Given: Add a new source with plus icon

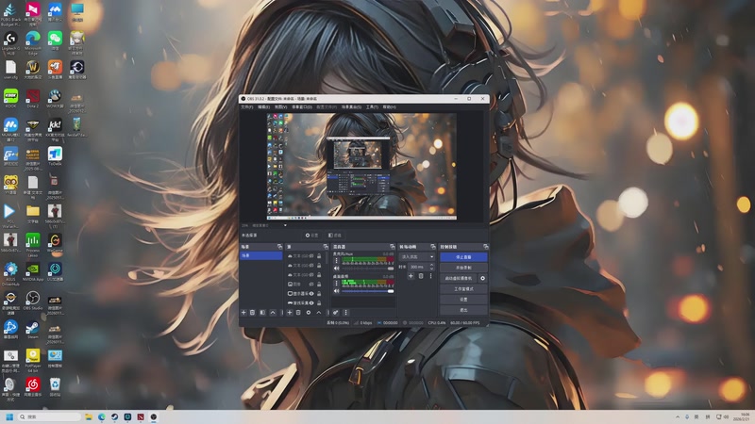Looking at the screenshot, I should coord(290,313).
